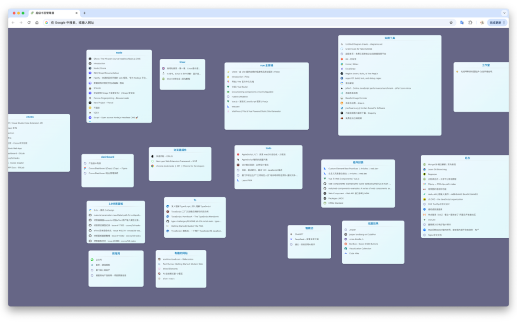
Task: Click the MDN icon beside Web Component Web API
Action: pos(325,193)
